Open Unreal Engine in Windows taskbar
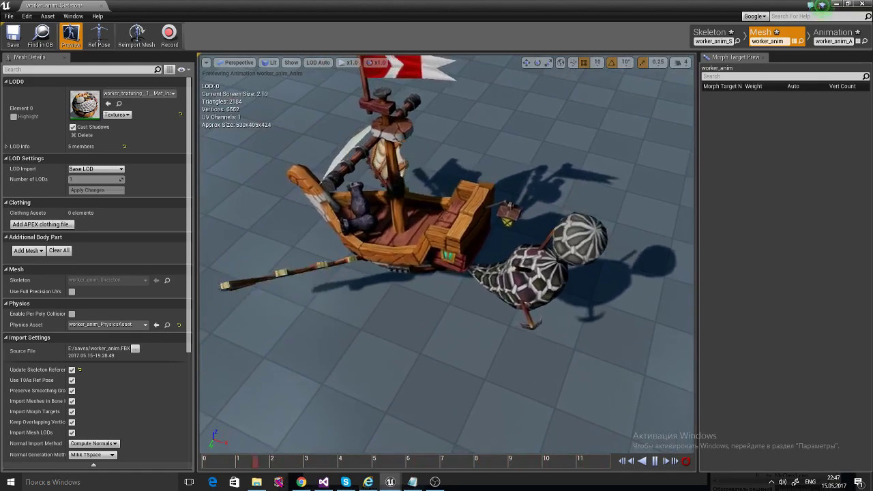Image resolution: width=873 pixels, height=491 pixels. 390,482
